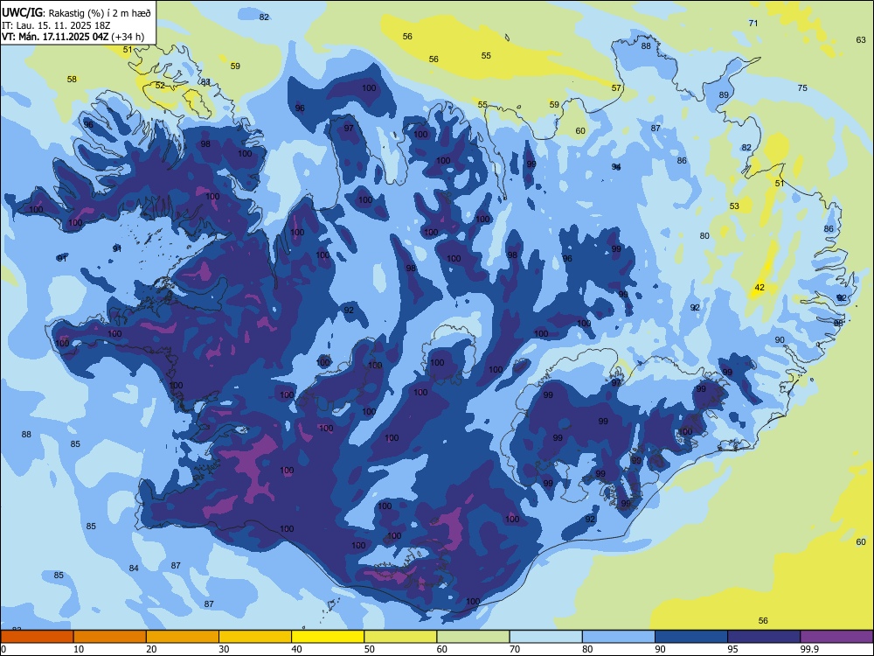Click the '10' legend scale label
This screenshot has width=874, height=656.
coord(79,649)
